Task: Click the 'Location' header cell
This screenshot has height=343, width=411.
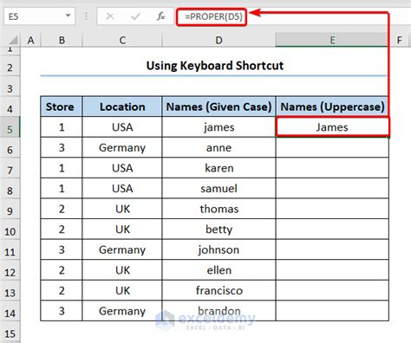Action: pos(122,107)
